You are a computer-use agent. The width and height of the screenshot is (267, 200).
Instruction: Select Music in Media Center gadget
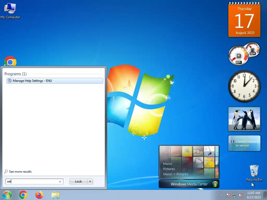pos(168,164)
